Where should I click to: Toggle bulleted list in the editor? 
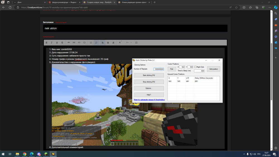[x=91, y=43]
